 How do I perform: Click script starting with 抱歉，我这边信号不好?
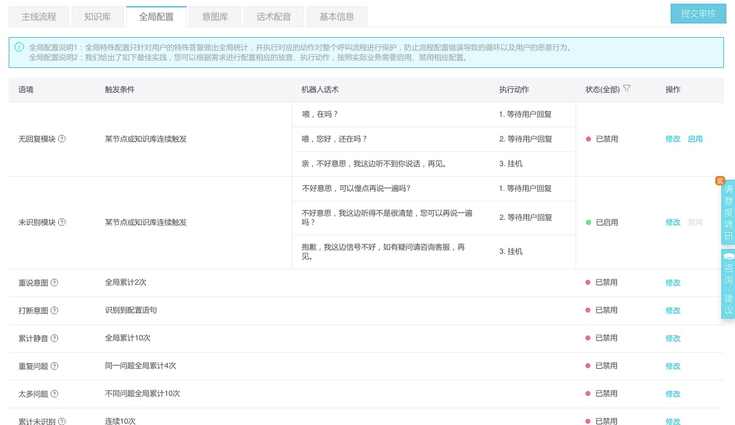(x=383, y=251)
